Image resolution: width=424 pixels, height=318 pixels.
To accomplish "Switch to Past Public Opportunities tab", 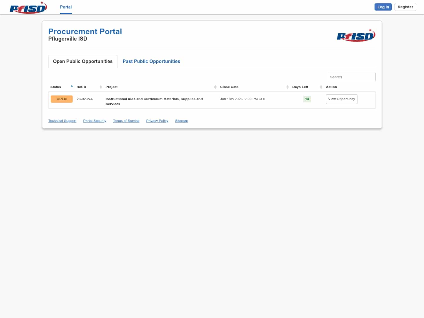I will [151, 61].
